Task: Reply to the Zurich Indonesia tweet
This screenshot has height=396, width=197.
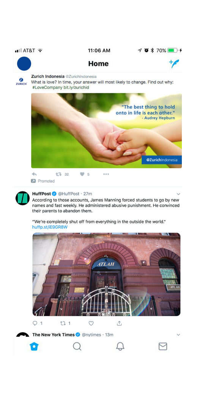Action: (x=34, y=174)
